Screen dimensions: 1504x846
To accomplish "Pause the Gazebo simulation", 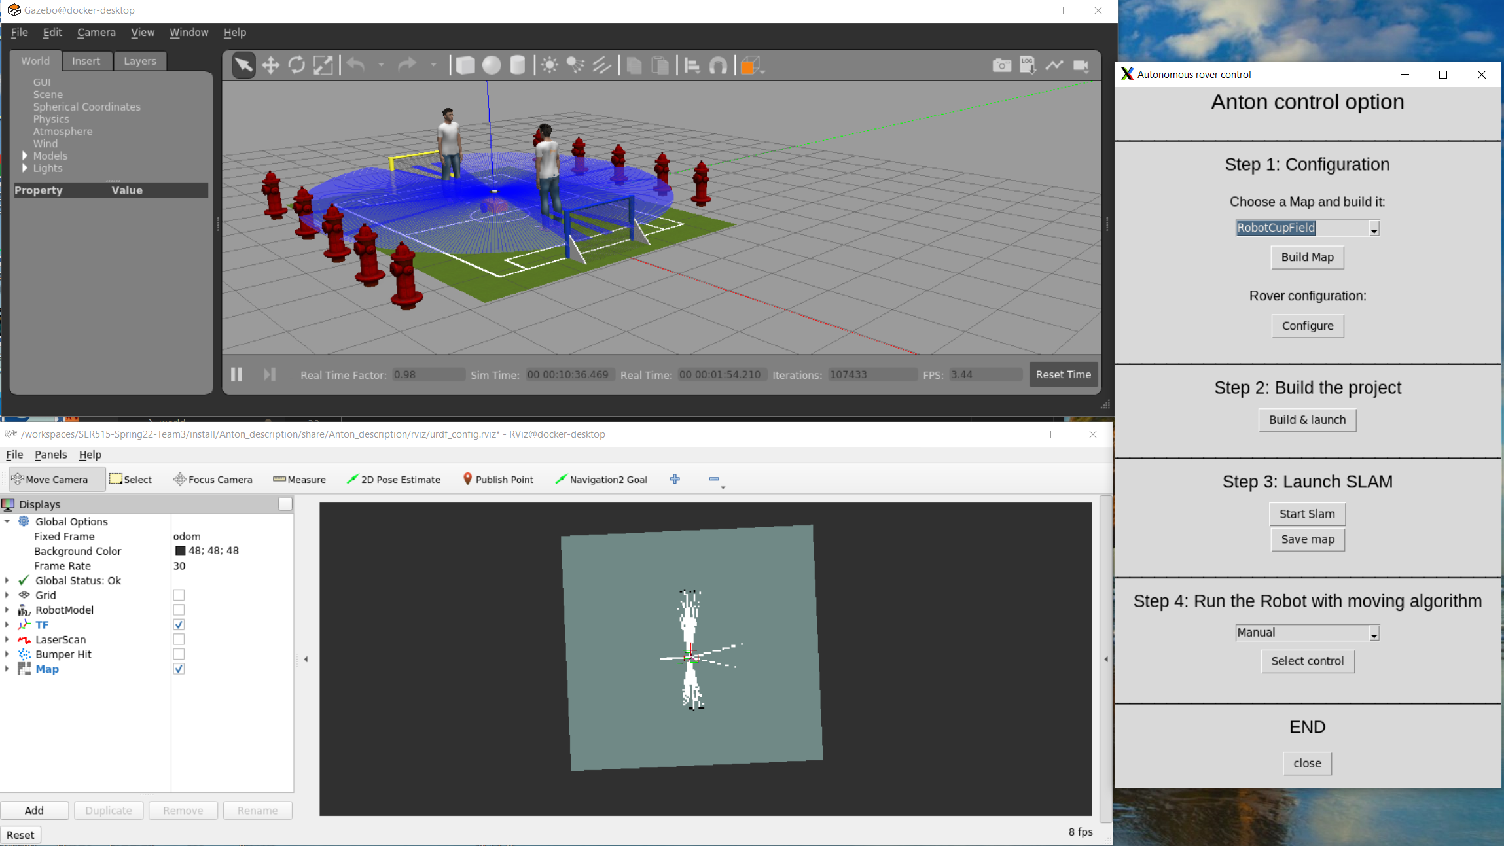I will [236, 374].
